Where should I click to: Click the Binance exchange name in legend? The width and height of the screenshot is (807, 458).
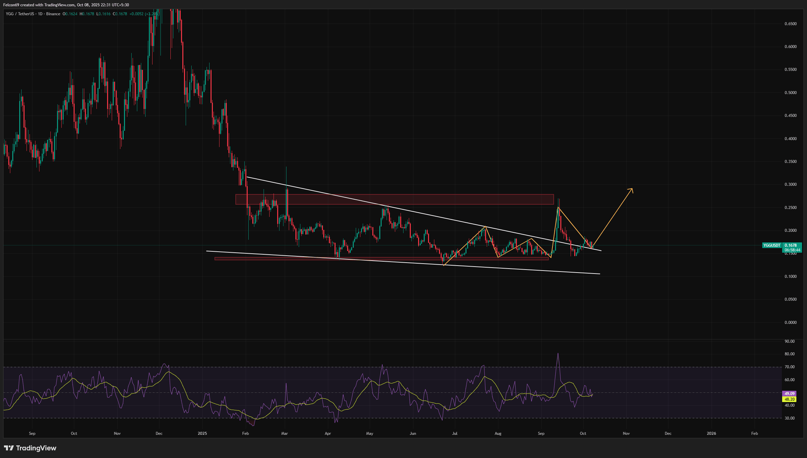(x=53, y=14)
